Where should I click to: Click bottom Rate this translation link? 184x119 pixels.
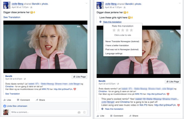pyautogui.click(x=114, y=109)
